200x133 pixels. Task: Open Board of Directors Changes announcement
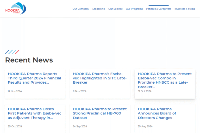157,113
